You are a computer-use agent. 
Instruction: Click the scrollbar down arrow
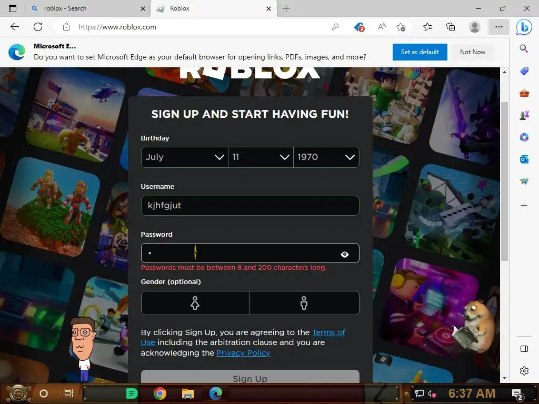tap(504, 378)
